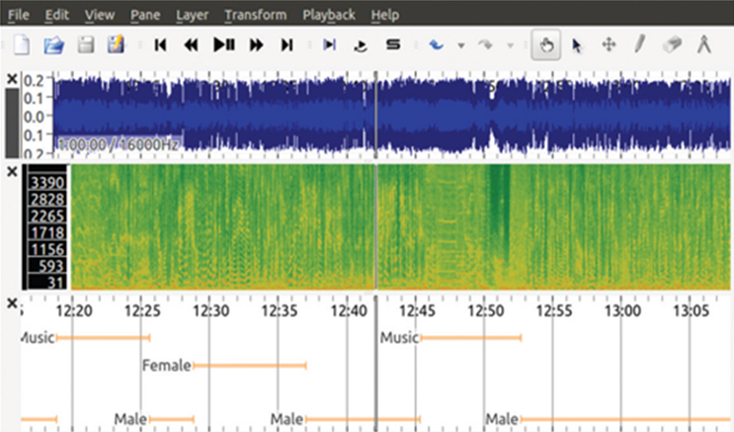Click the blue Undo arrow
Screen dimensions: 734x432
[x=437, y=45]
